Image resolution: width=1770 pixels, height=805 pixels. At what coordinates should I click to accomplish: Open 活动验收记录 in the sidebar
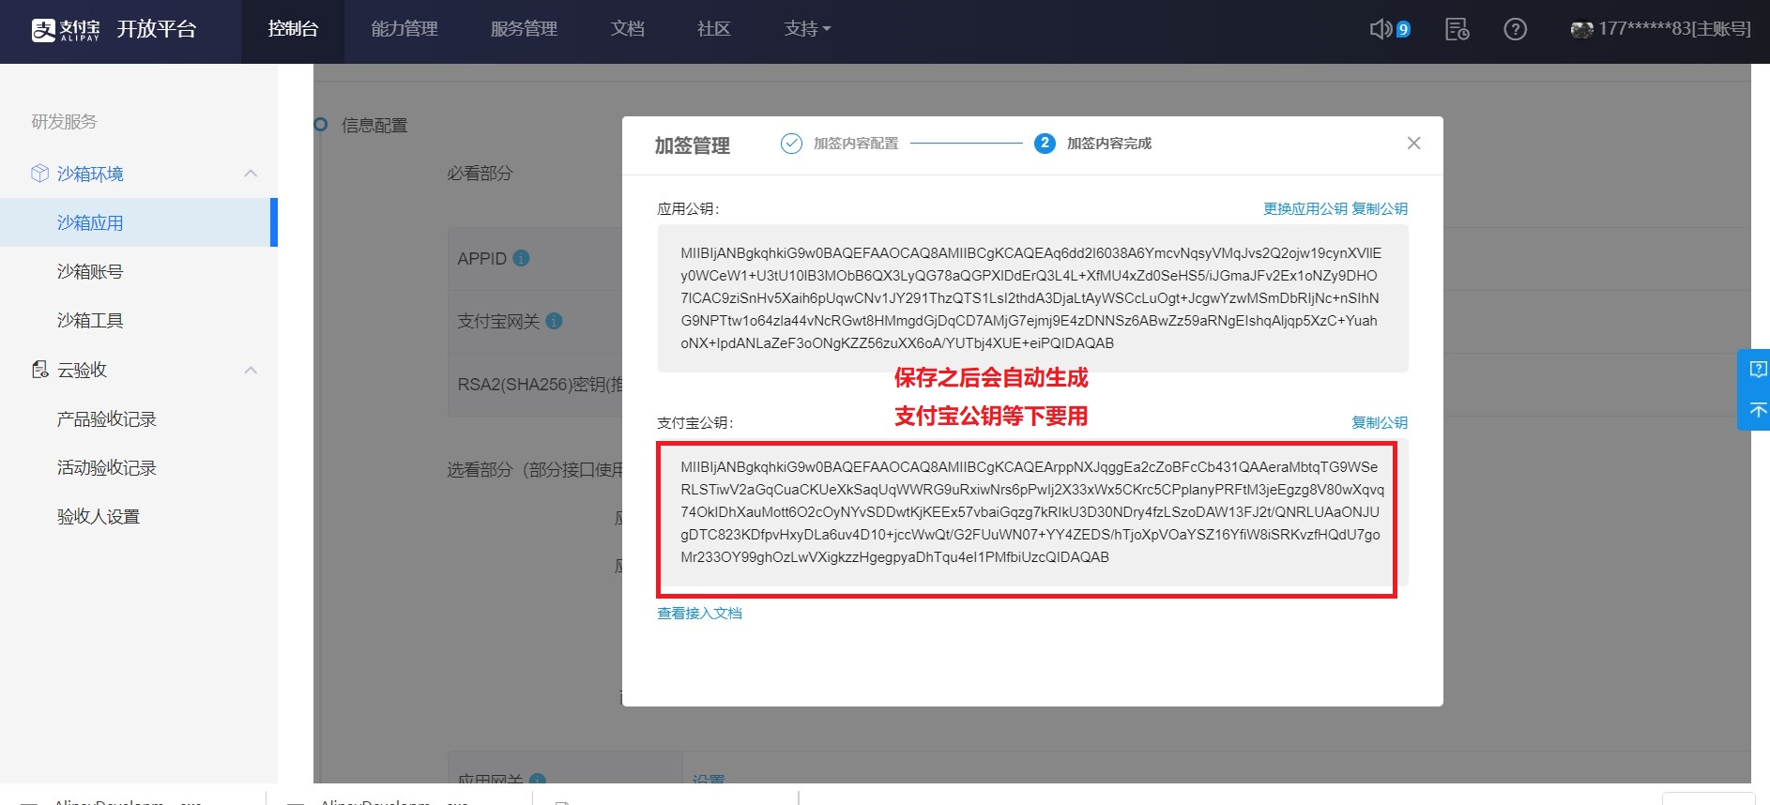coord(106,468)
